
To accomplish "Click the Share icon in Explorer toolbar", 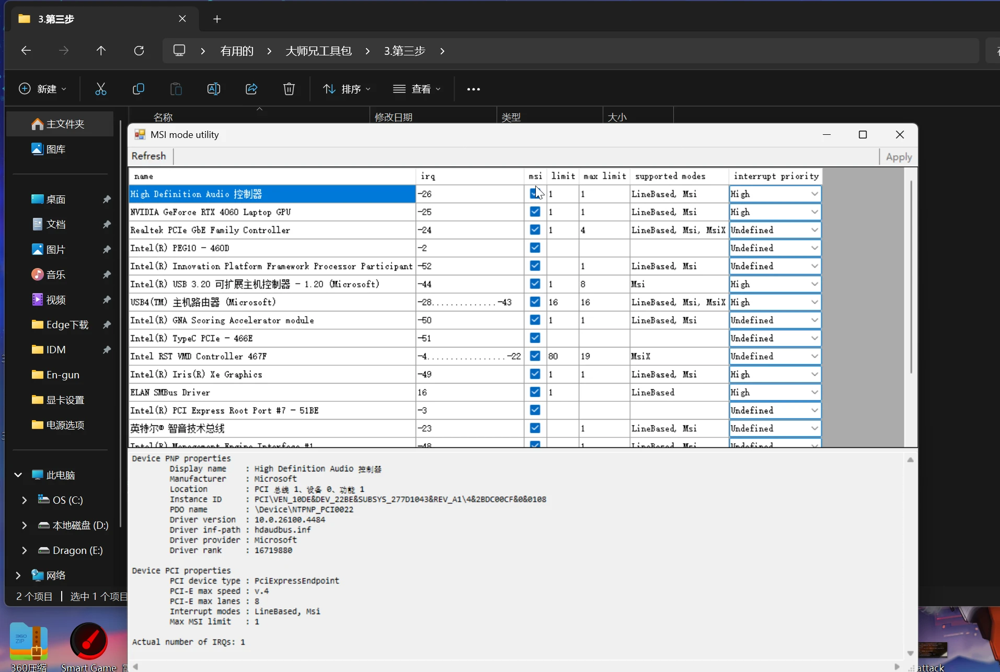I will point(251,89).
